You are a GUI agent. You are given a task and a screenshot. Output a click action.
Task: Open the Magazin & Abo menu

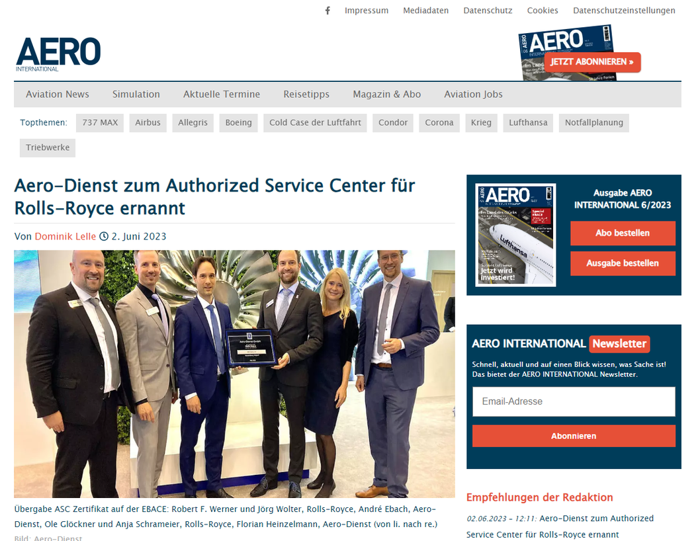pos(386,95)
